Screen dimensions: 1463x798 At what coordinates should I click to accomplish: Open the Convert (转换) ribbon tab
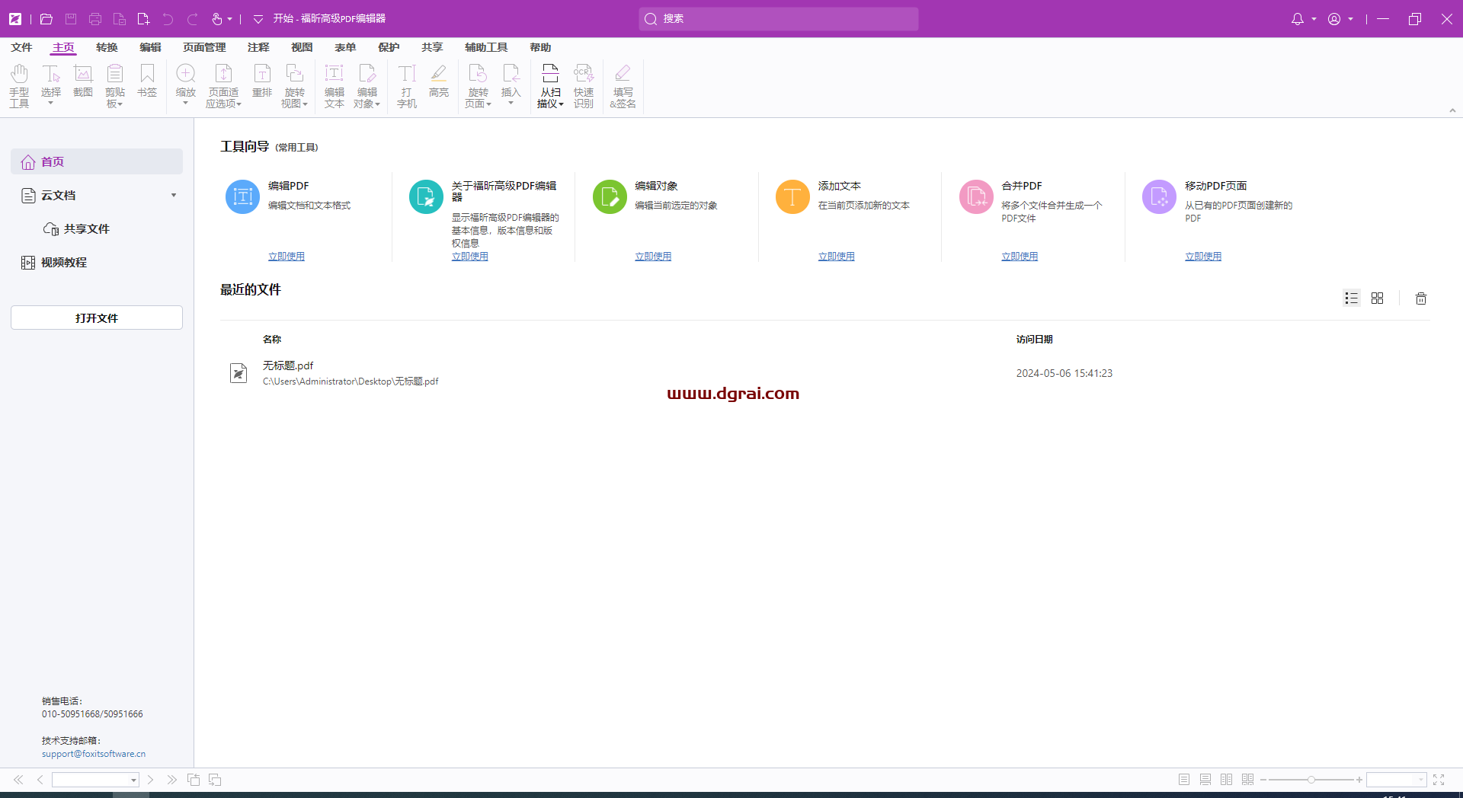coord(107,47)
